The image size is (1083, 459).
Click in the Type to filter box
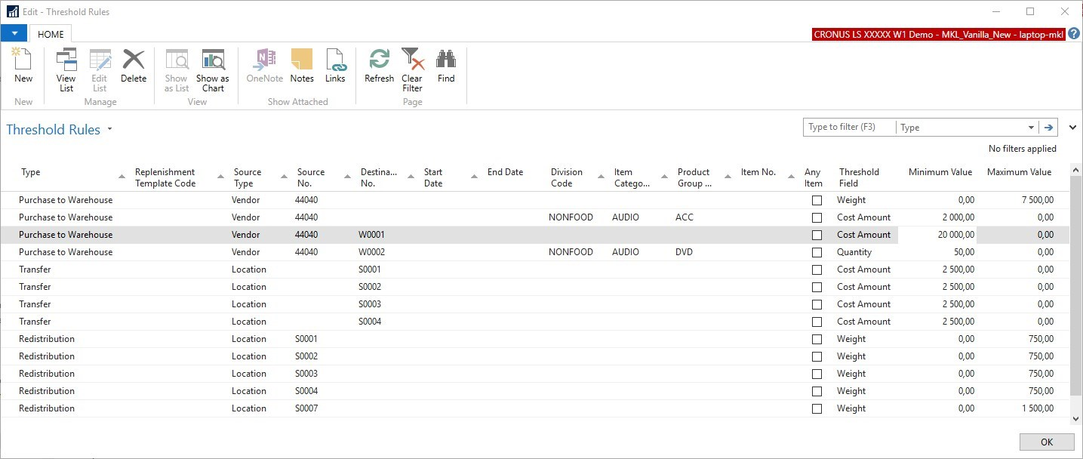coord(848,128)
